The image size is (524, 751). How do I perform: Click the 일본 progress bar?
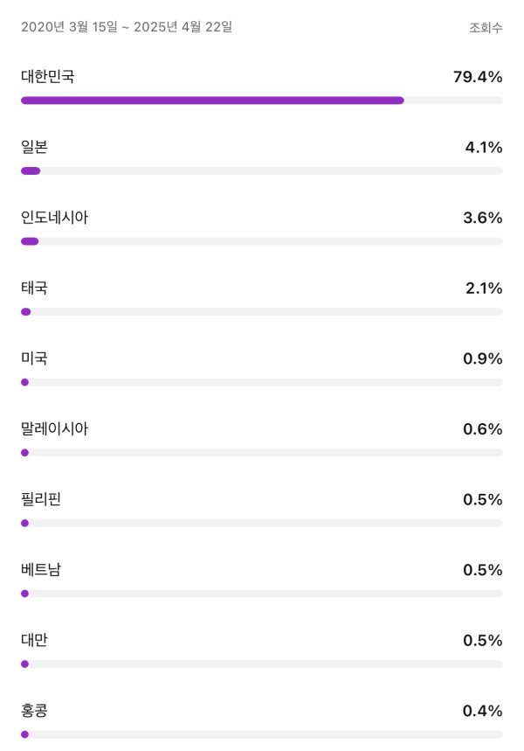pos(31,170)
